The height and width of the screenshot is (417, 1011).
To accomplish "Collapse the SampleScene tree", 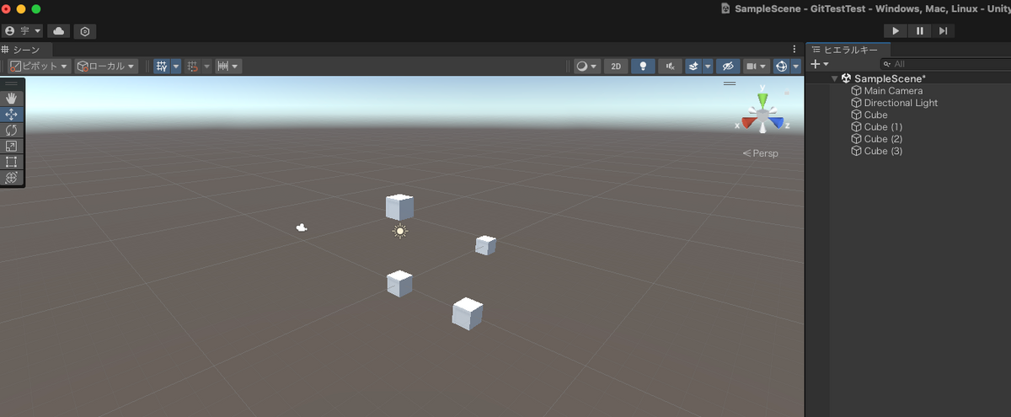I will point(835,78).
